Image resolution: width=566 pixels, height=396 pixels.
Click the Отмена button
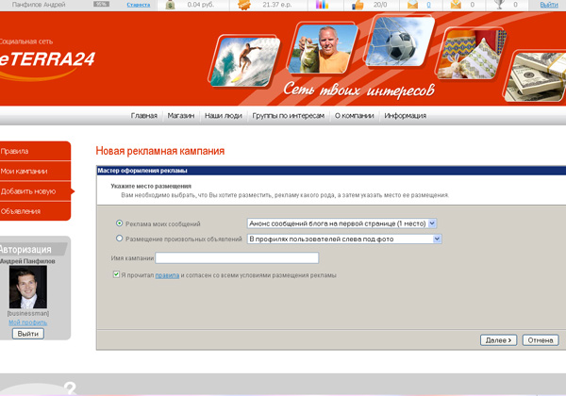point(541,340)
